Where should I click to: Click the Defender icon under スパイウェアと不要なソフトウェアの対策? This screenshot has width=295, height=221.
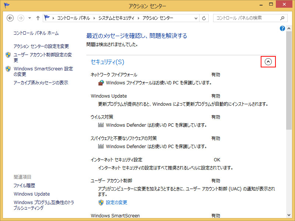[101, 146]
